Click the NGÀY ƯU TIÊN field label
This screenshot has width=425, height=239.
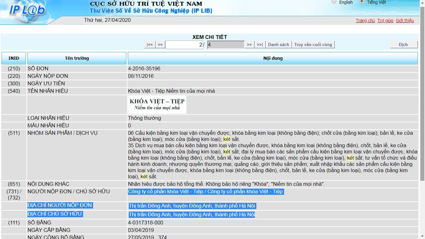click(x=46, y=83)
